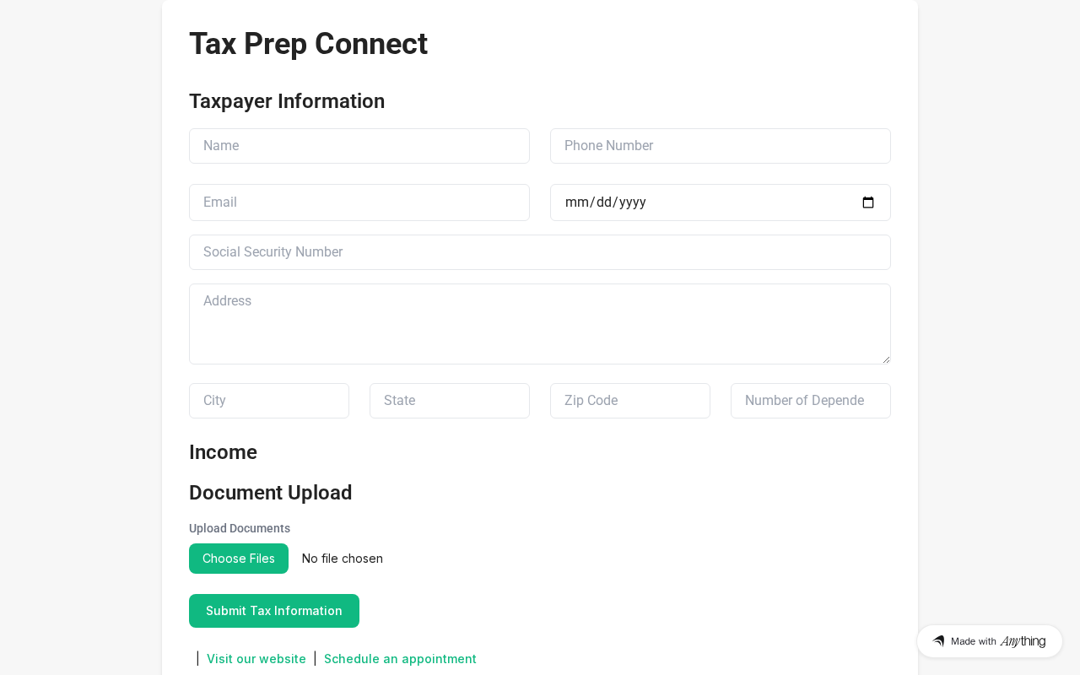Focus the Phone Number field

721,146
